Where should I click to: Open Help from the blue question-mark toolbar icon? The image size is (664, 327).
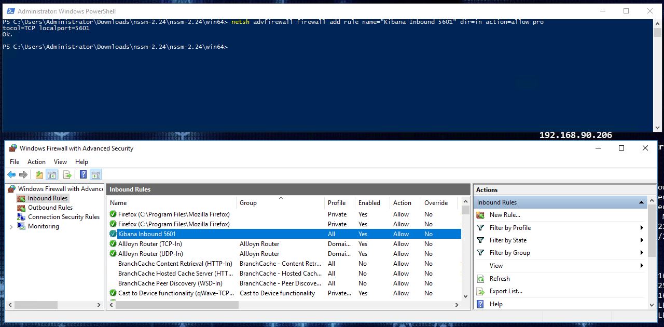[83, 174]
